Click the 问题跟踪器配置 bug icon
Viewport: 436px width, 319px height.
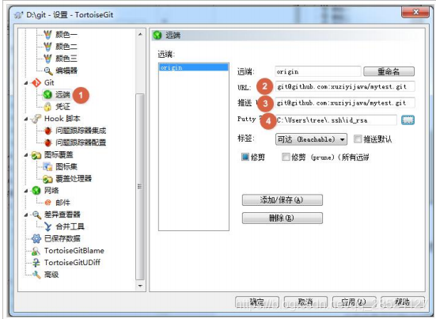48,142
